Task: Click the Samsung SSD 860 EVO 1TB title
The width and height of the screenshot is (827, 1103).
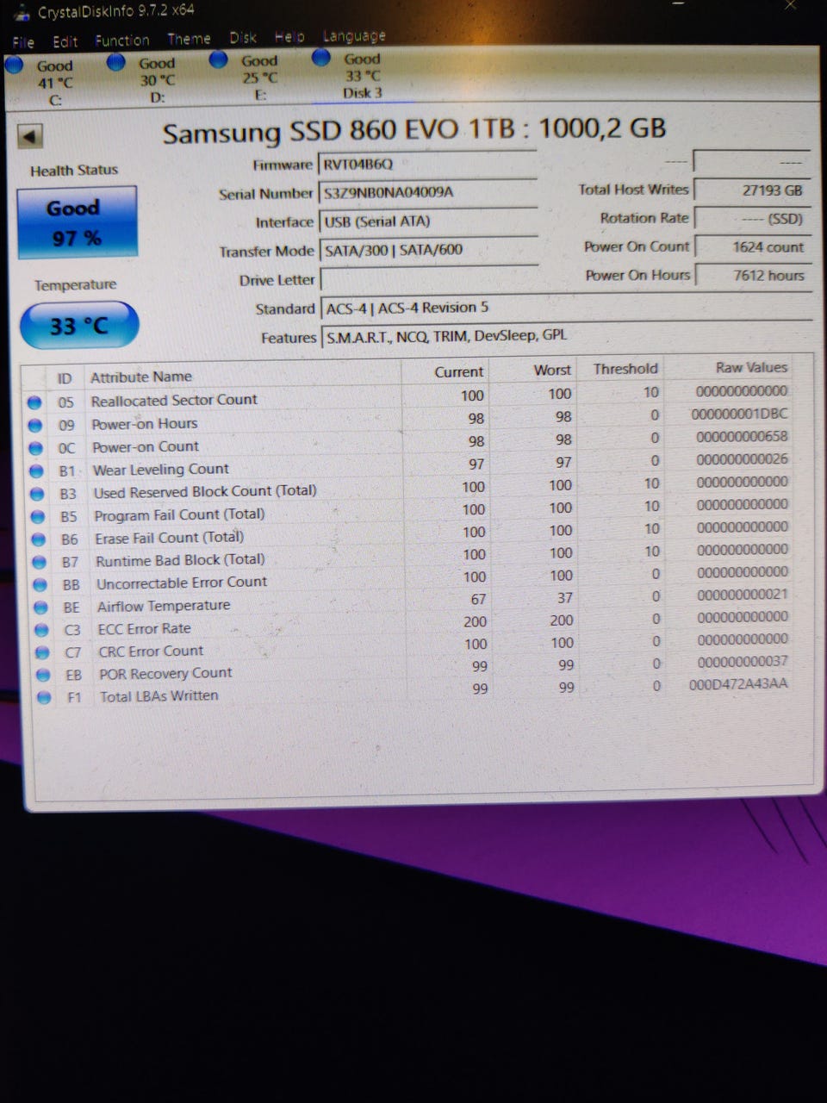Action: (x=414, y=130)
